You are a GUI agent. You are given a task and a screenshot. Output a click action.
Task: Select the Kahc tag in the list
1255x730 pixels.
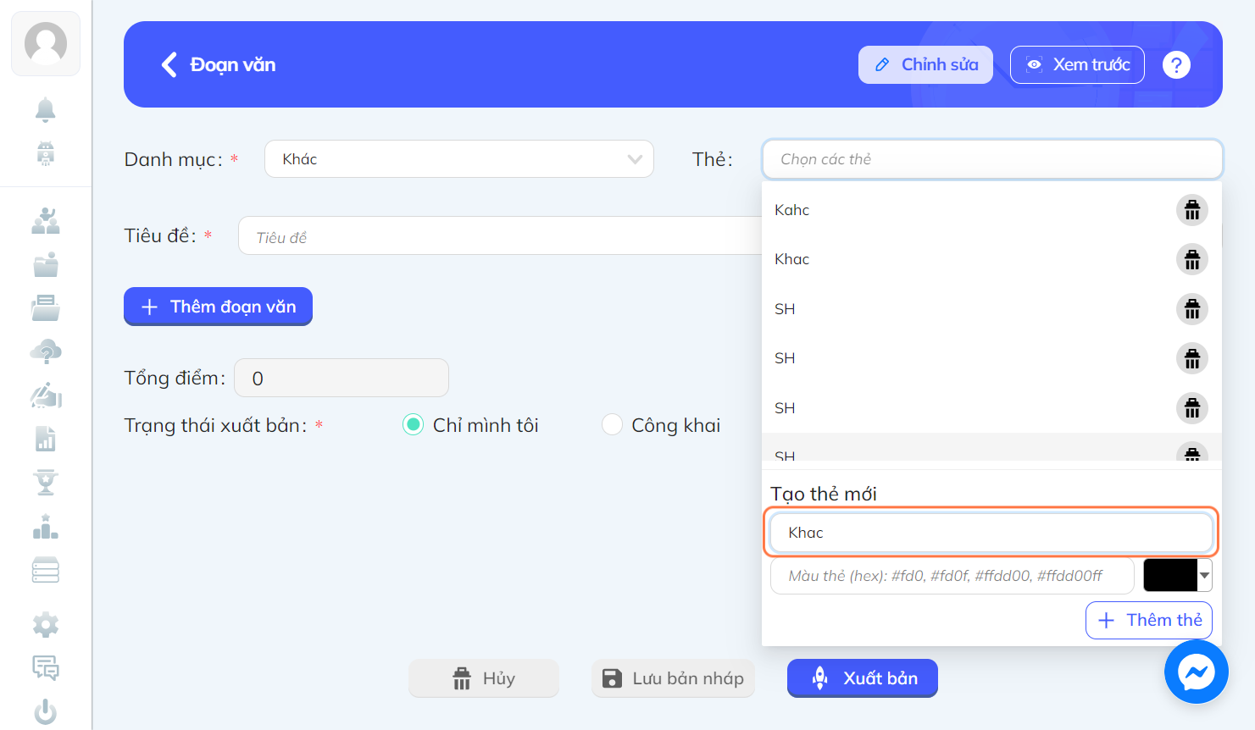pos(791,210)
